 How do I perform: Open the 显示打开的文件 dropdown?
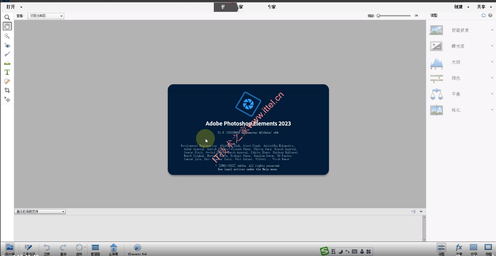[40, 212]
